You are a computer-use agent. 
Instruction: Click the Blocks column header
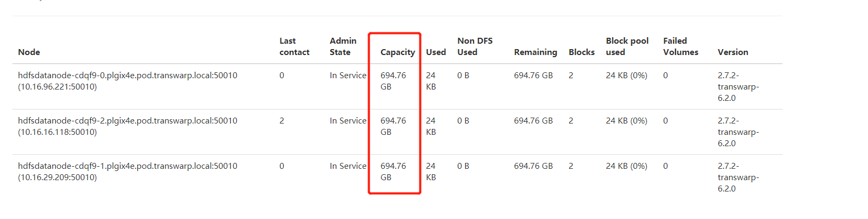582,52
